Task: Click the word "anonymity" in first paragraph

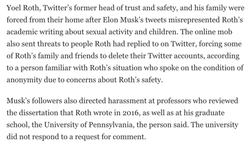Action: pyautogui.click(x=24, y=80)
